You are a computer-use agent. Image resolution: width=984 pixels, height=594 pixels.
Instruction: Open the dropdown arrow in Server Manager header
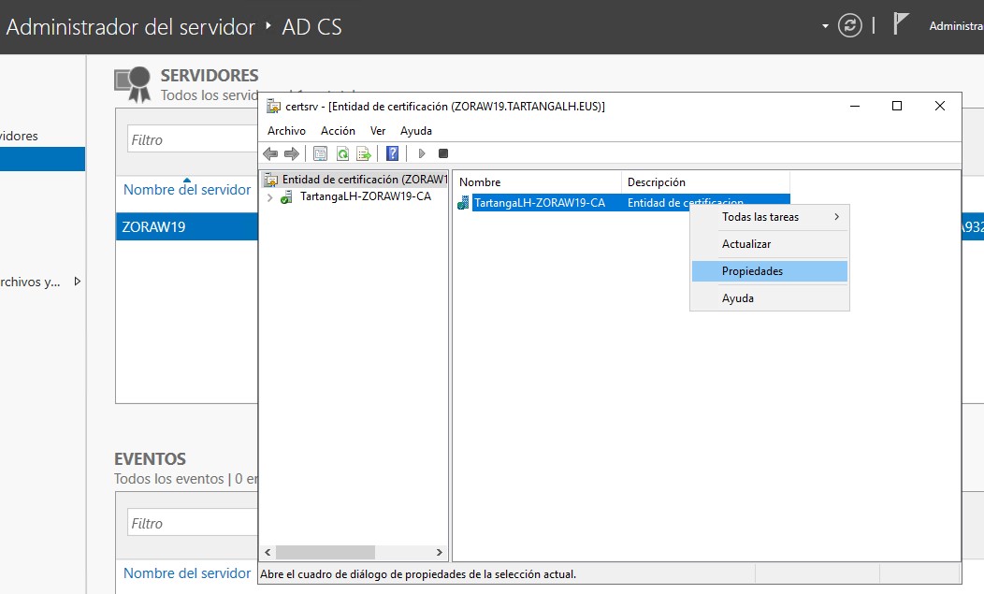(825, 26)
